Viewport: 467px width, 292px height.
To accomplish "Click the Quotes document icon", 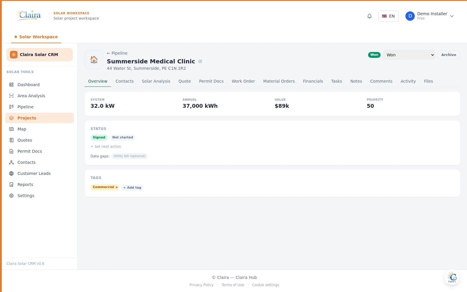I will [x=11, y=140].
